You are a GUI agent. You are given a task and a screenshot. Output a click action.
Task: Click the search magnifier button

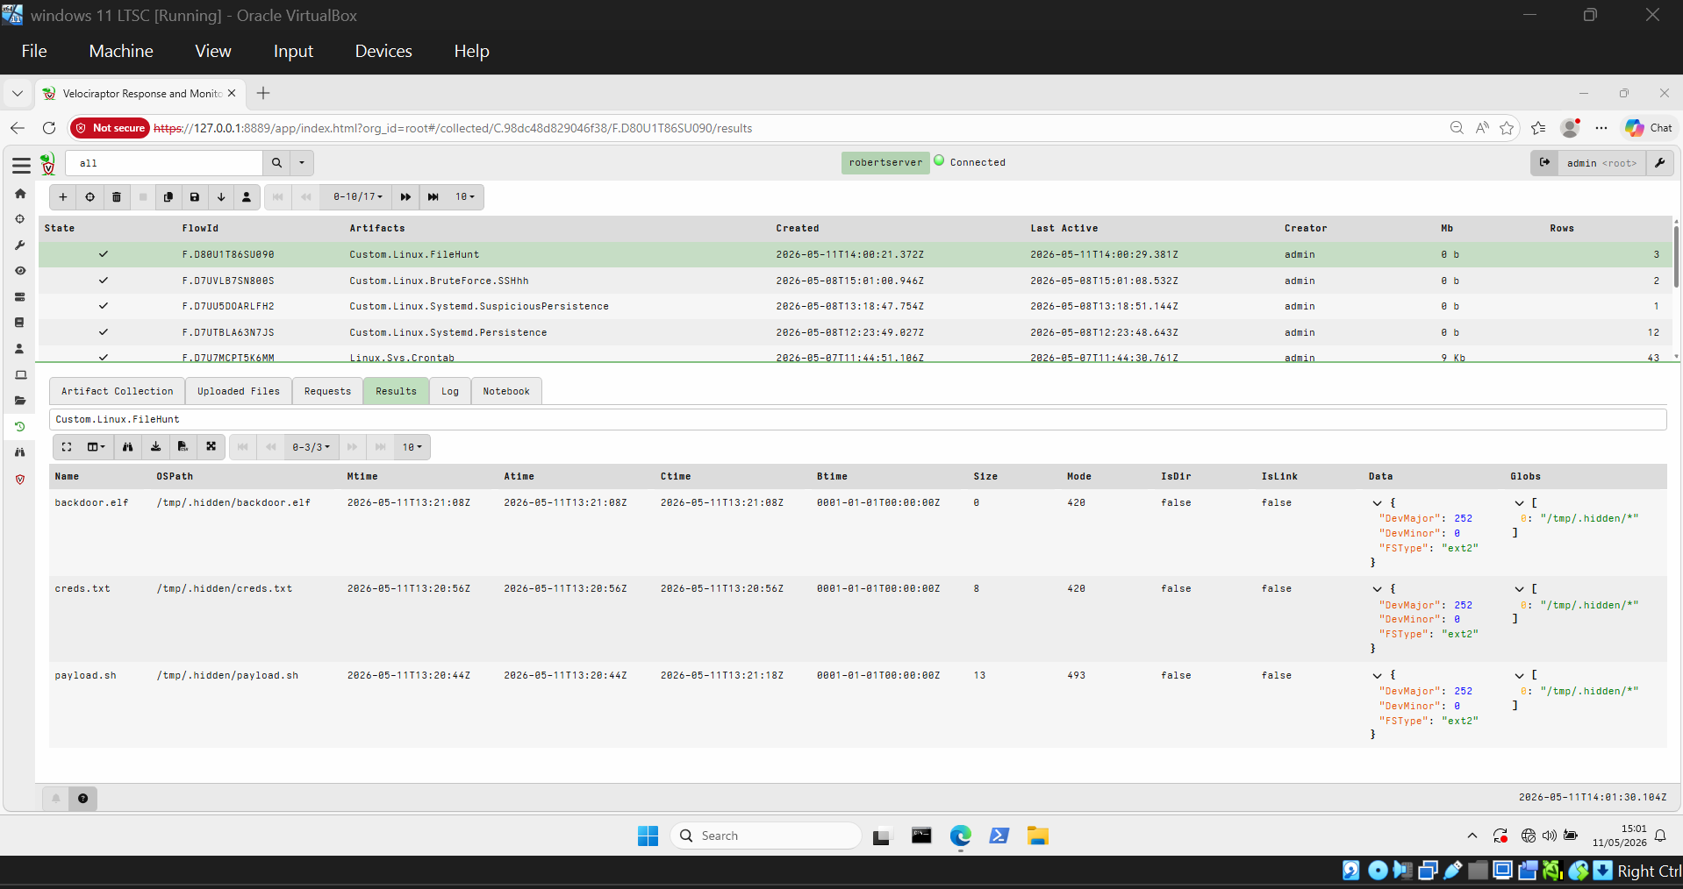(276, 163)
